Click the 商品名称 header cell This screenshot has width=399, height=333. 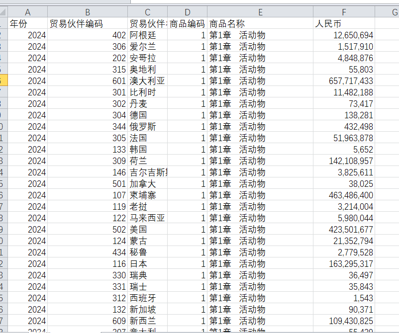[260, 23]
